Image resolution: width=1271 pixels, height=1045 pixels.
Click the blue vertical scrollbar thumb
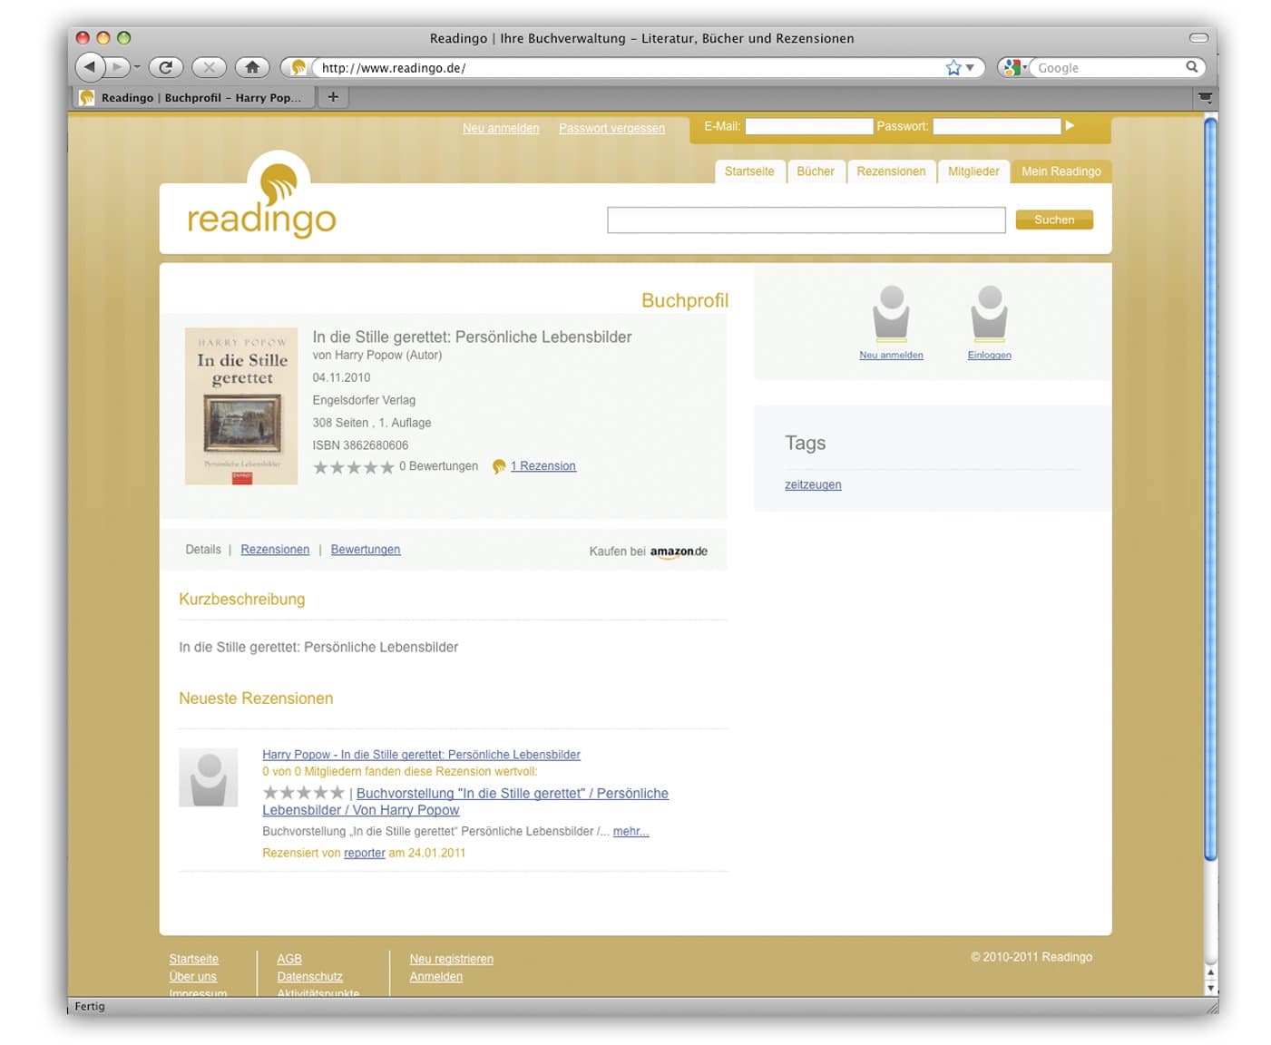1209,490
